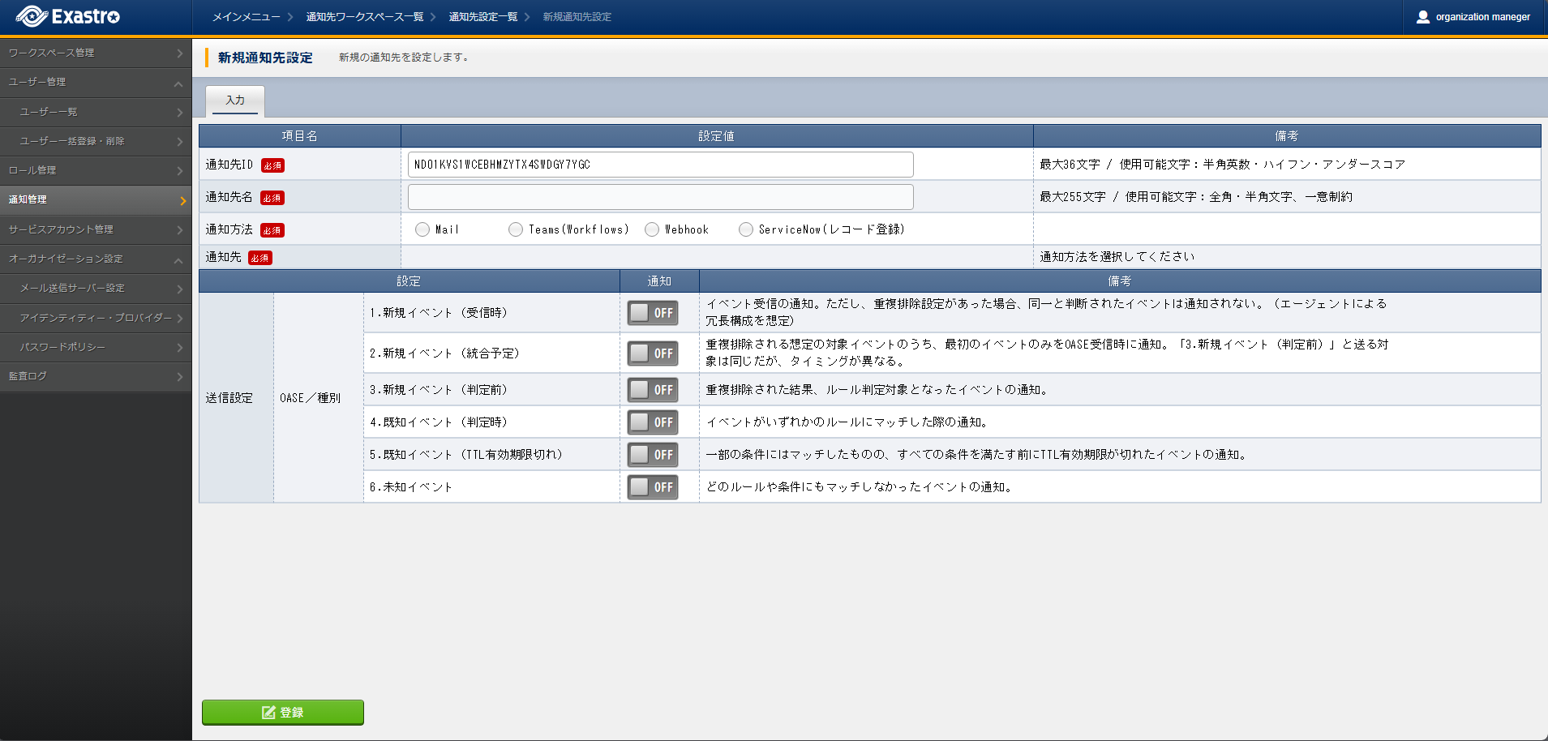Toggle 6.未知イベント notification switch
The image size is (1548, 741).
[653, 487]
